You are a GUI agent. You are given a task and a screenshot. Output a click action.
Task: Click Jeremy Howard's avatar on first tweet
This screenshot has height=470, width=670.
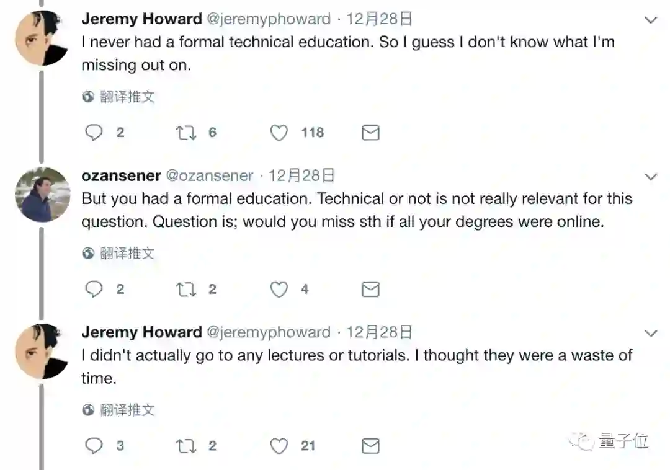pos(42,38)
